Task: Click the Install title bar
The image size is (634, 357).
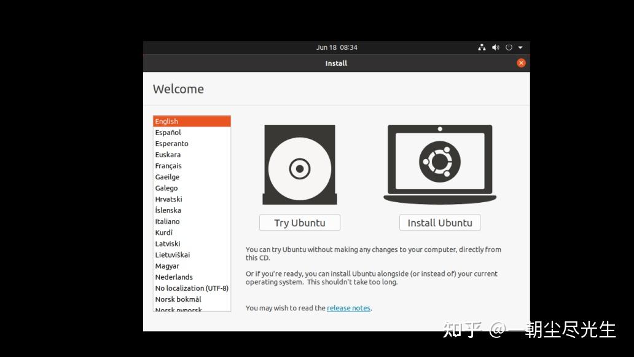Action: coord(336,63)
